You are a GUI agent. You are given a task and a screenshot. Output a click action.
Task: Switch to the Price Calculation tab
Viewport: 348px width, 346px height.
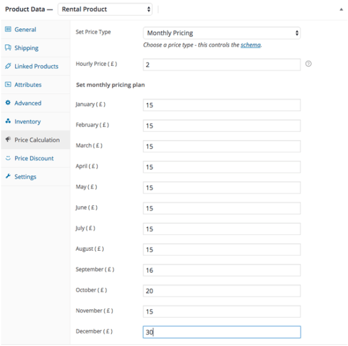point(35,140)
